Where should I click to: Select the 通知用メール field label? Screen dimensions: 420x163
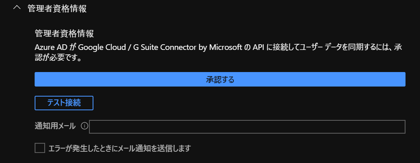pos(55,126)
